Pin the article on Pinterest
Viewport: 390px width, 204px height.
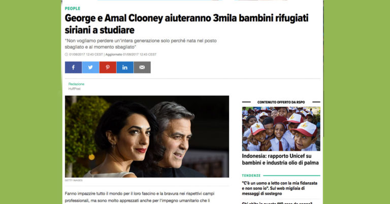[108, 67]
